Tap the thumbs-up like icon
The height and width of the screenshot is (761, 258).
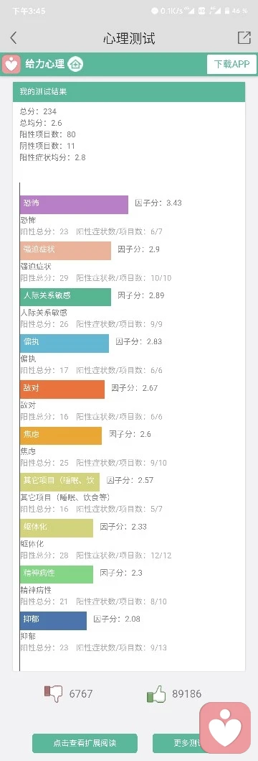tap(156, 694)
